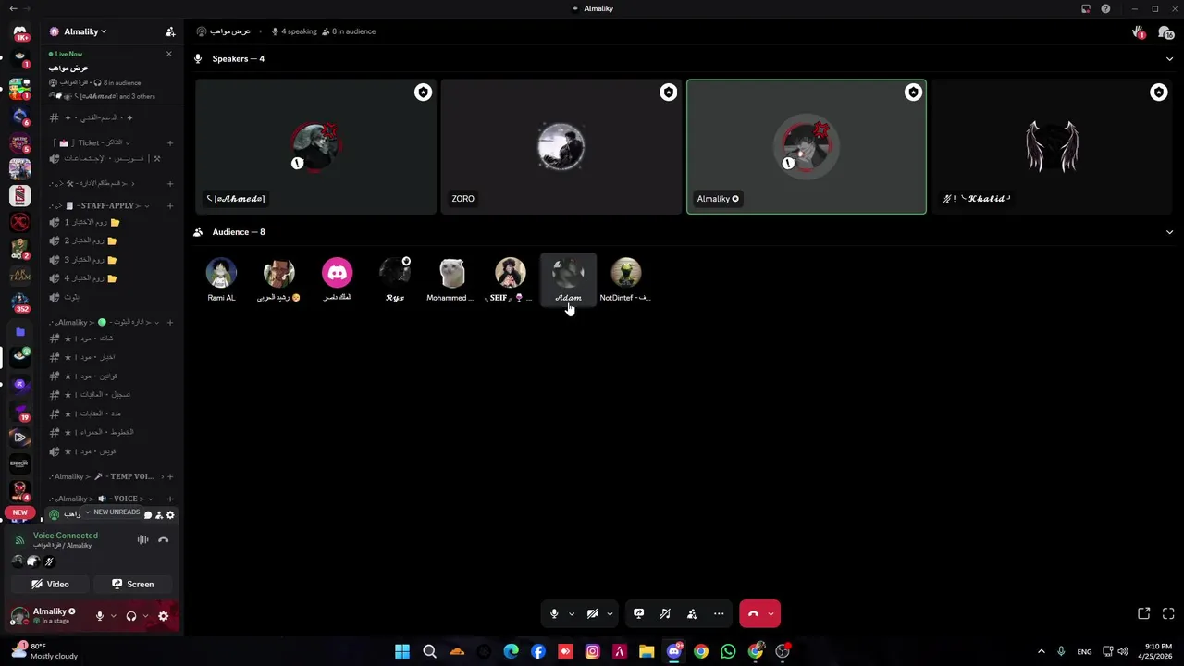Open microphone options arrow in call controls
This screenshot has height=666, width=1184.
(x=572, y=613)
